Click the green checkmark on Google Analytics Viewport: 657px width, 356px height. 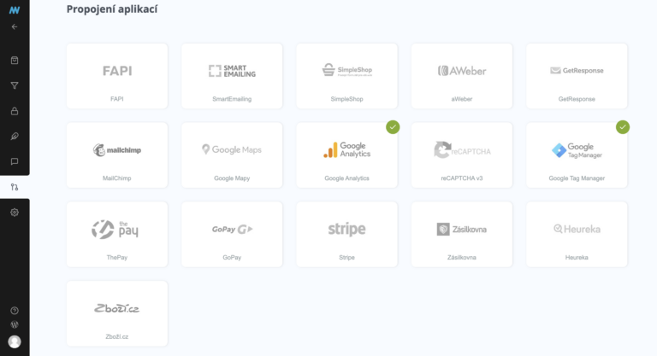[393, 127]
